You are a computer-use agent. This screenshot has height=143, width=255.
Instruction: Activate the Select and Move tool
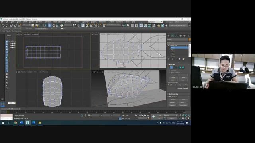(x=49, y=25)
